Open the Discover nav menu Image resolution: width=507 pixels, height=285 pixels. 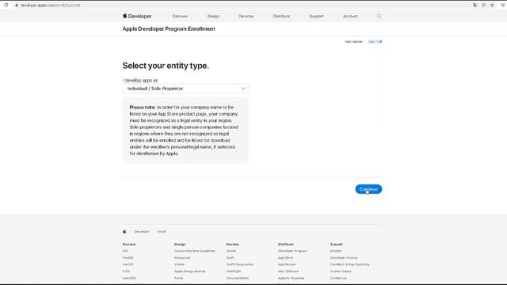pos(180,16)
